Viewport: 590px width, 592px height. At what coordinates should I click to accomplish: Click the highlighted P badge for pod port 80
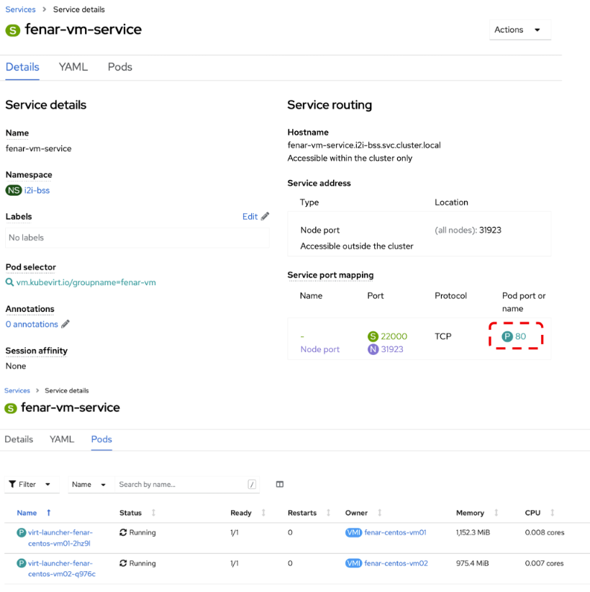tap(508, 336)
